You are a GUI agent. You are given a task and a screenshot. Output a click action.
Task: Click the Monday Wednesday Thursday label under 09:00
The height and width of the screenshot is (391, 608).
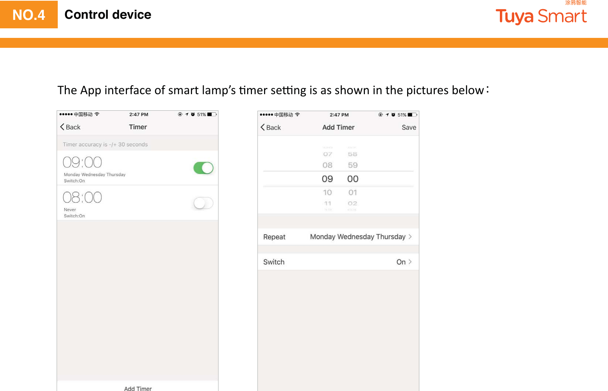(x=95, y=175)
